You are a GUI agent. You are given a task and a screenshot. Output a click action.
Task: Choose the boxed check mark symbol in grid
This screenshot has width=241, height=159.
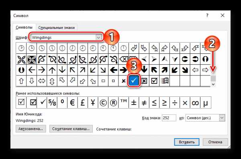(x=154, y=81)
